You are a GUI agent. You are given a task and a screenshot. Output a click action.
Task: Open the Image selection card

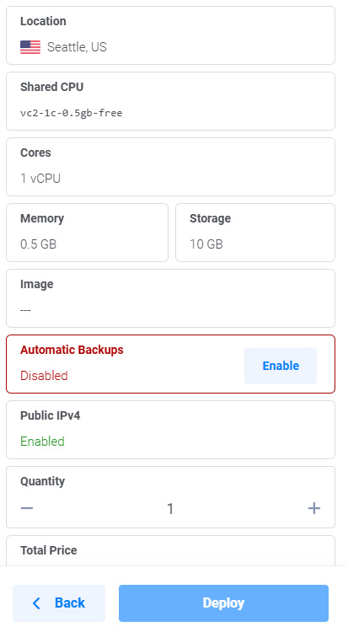[x=170, y=298]
